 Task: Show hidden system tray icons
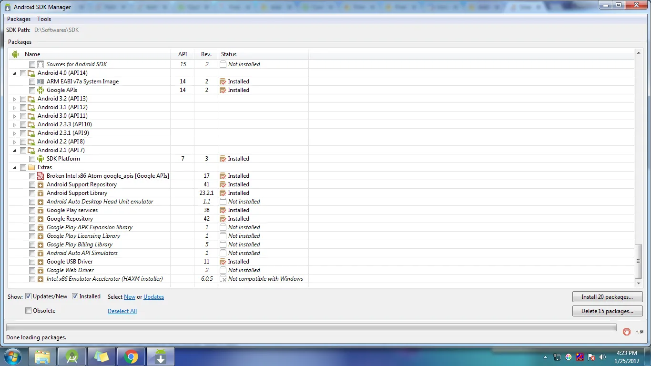pos(546,357)
